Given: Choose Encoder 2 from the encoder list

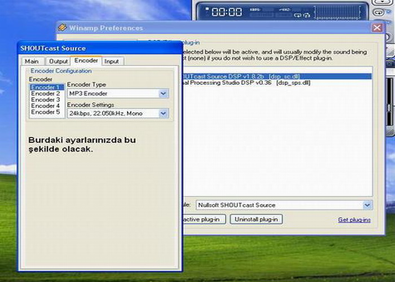Looking at the screenshot, I should coord(46,94).
